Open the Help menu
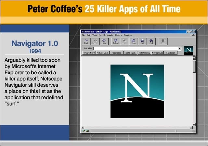208x146 pixels. (x=193, y=35)
